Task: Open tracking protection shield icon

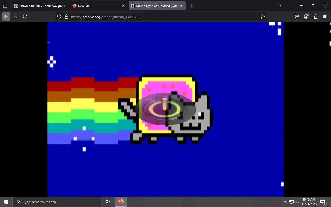Action: (x=59, y=17)
